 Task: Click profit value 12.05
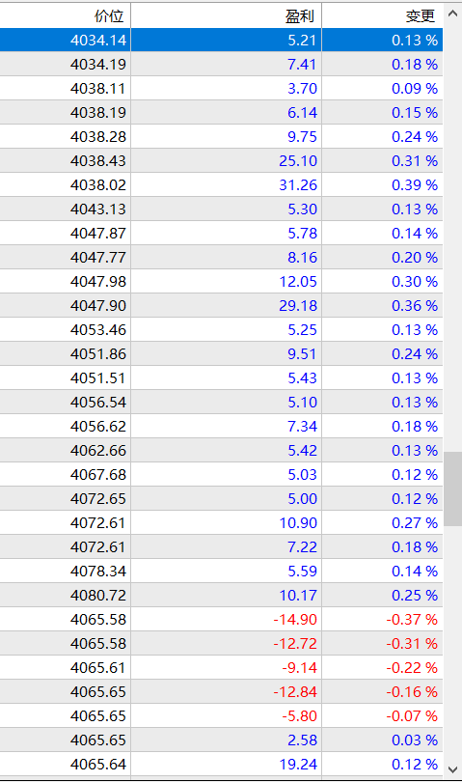click(298, 282)
